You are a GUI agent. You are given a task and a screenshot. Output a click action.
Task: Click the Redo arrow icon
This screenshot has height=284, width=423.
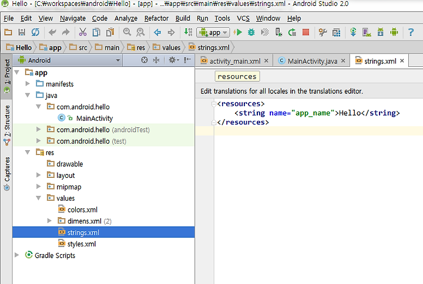click(66, 32)
